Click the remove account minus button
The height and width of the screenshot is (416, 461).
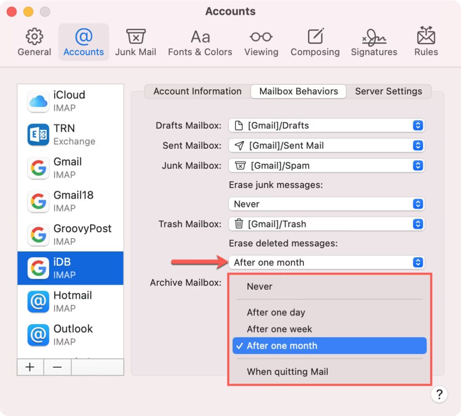point(57,367)
